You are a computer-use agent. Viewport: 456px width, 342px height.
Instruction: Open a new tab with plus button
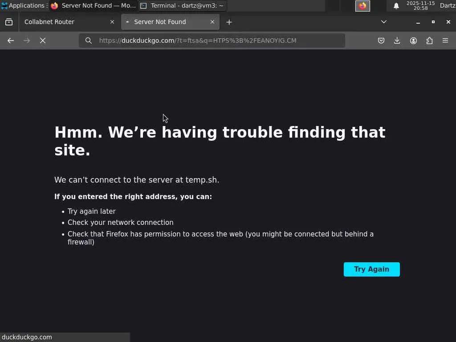point(229,22)
